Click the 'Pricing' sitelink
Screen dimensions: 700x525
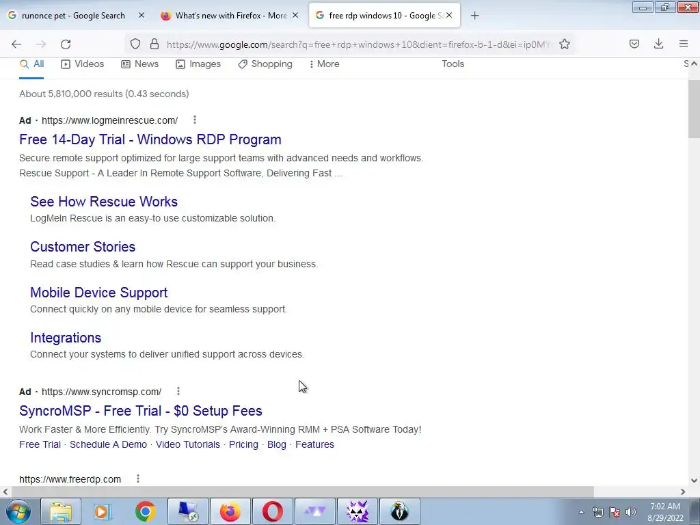(243, 444)
